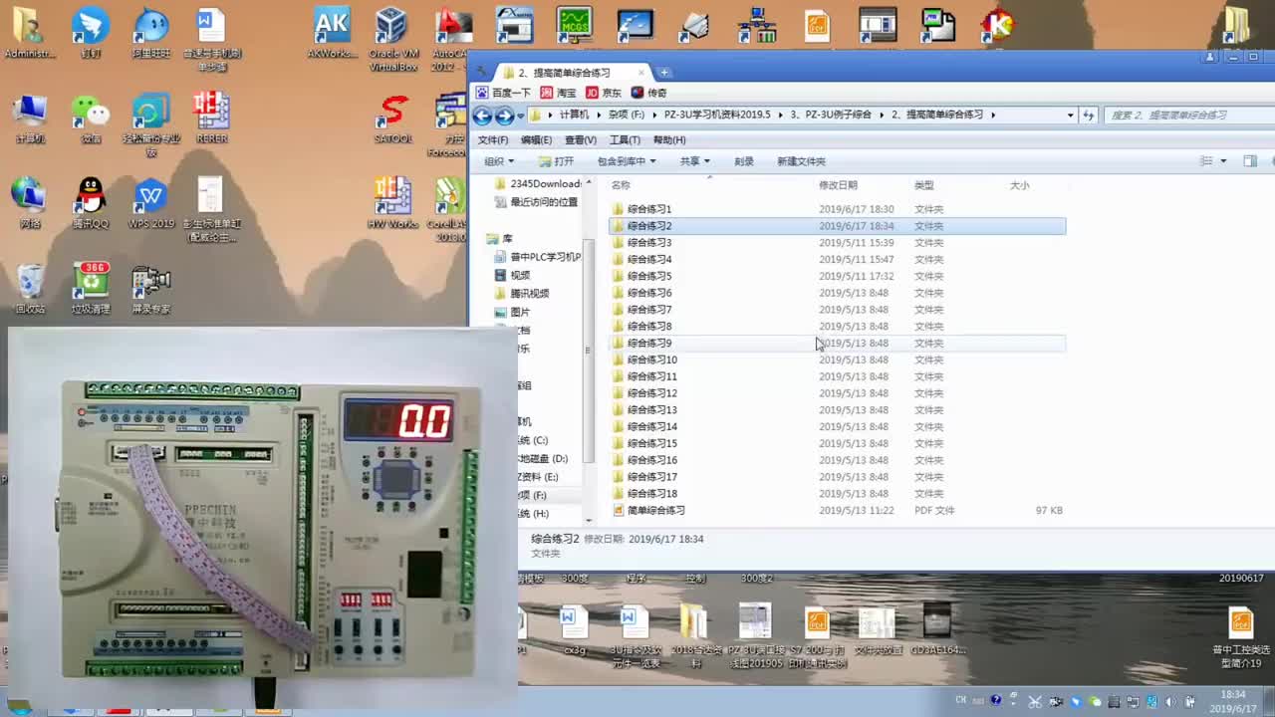
Task: Click the Explorer forward navigation arrow
Action: pyautogui.click(x=504, y=116)
